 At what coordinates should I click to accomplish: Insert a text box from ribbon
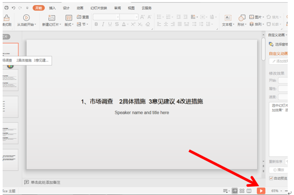(228, 20)
